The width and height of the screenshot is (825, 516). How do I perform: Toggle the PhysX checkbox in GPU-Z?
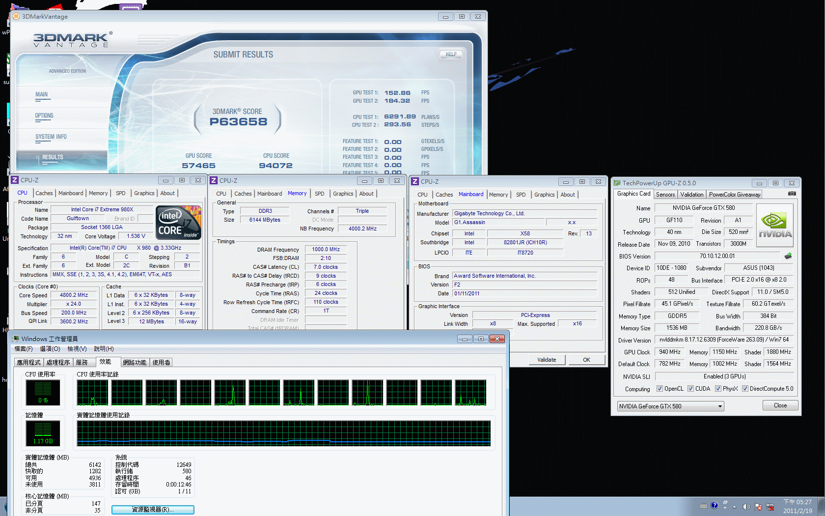pos(718,389)
